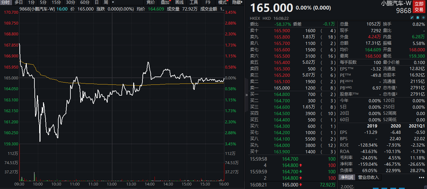This screenshot has width=427, height=189.
Task: Select the 15分 interval tab
Action: click(x=57, y=2)
